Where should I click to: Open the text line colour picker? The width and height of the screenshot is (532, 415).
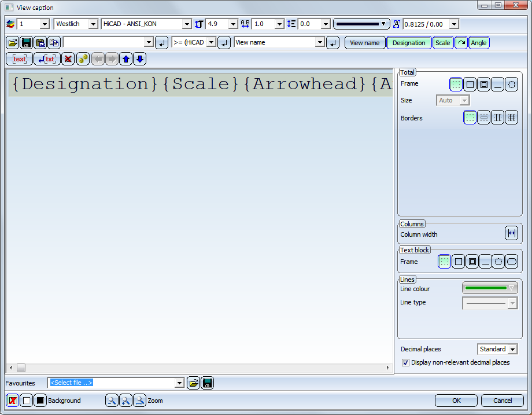point(361,24)
